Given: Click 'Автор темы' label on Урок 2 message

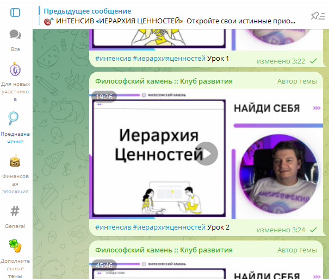Looking at the screenshot, I should point(297,81).
